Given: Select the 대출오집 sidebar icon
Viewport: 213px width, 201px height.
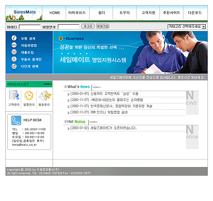Looking at the screenshot, I should pyautogui.click(x=14, y=52).
